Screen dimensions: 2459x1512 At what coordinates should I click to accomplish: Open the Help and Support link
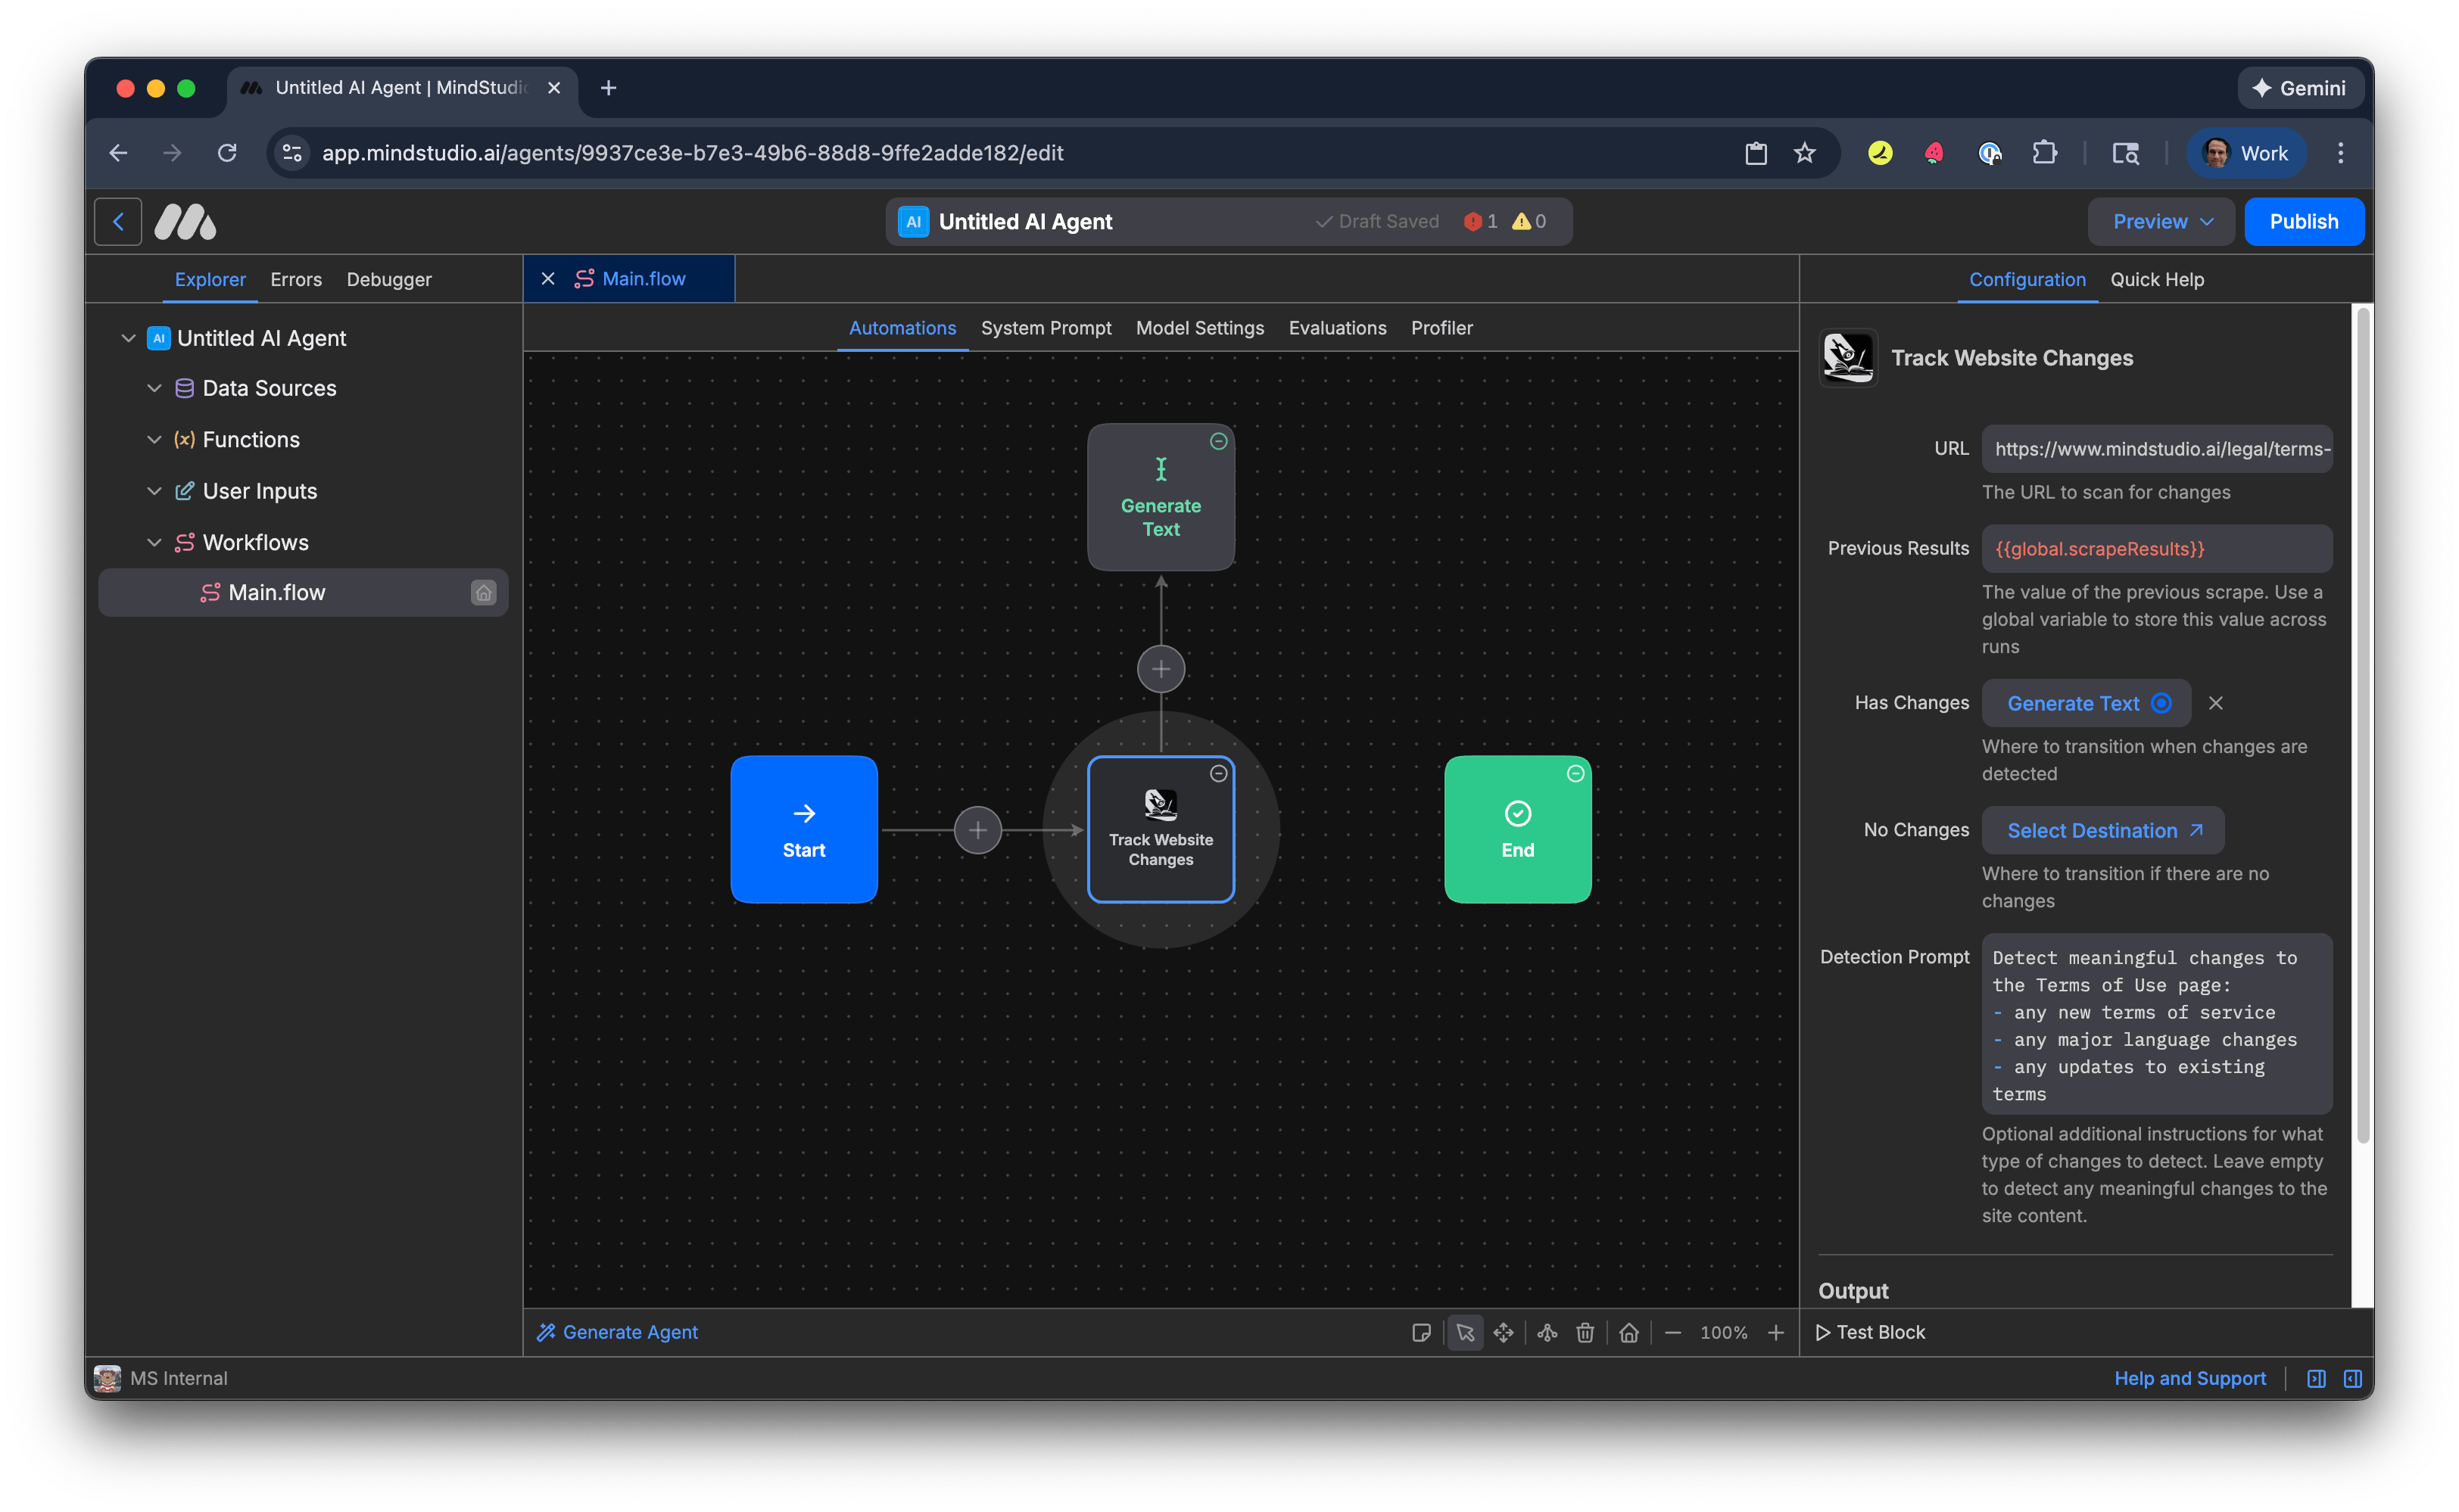tap(2189, 1378)
